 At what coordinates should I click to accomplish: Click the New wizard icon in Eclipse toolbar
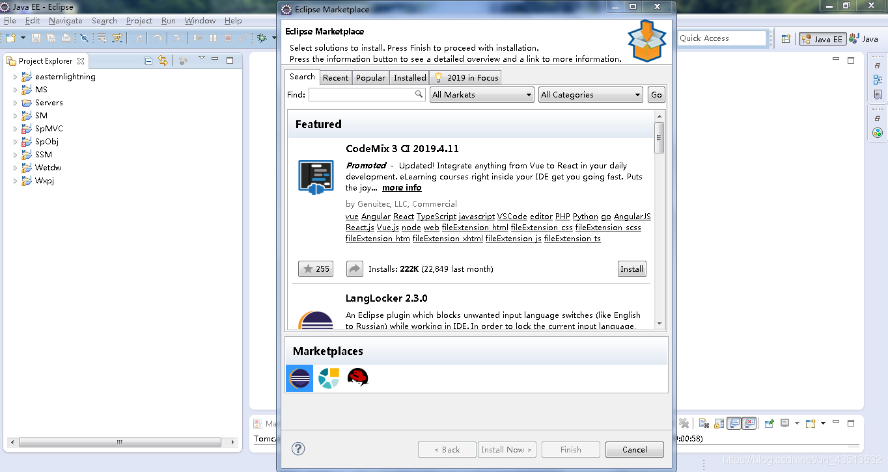pyautogui.click(x=12, y=38)
